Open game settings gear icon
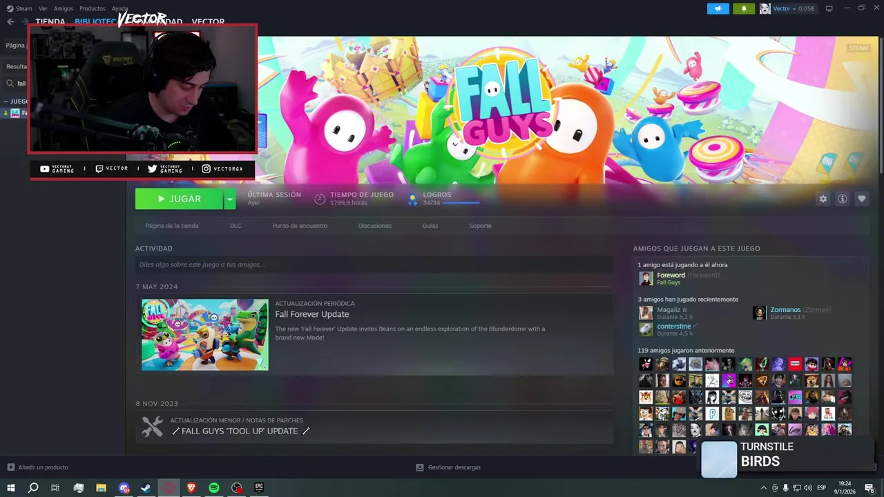The height and width of the screenshot is (497, 884). tap(823, 199)
